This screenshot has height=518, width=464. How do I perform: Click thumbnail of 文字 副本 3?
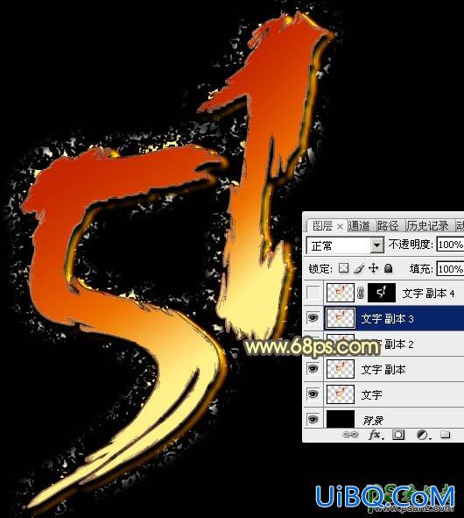(341, 318)
